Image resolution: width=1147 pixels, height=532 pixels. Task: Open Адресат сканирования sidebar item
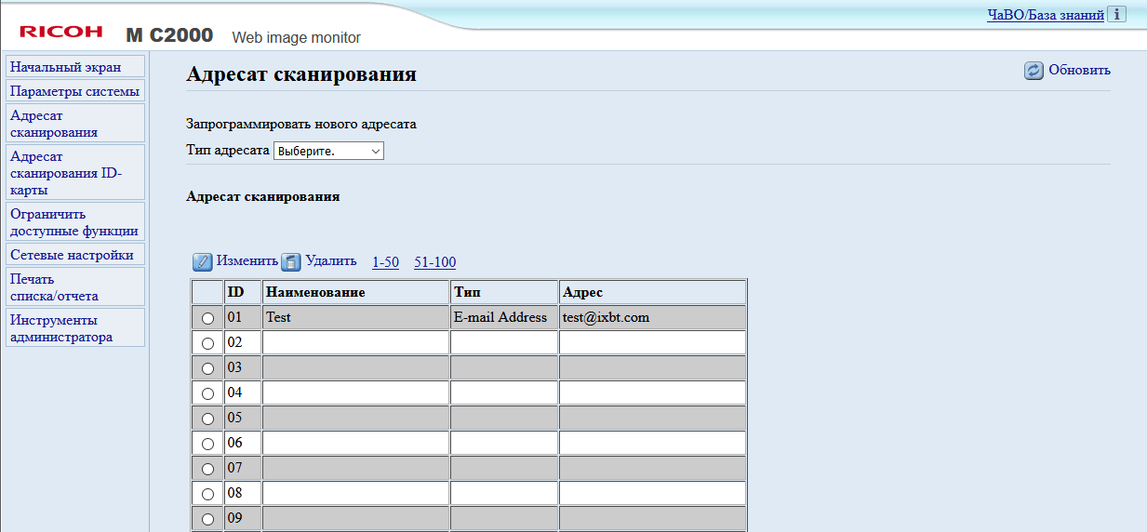coord(75,124)
